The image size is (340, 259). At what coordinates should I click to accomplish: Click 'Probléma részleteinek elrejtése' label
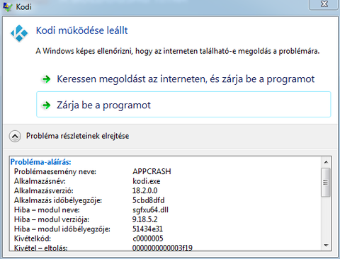coord(77,136)
